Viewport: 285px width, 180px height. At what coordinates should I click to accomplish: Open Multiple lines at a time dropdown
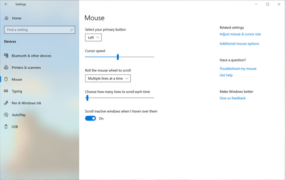coord(108,78)
